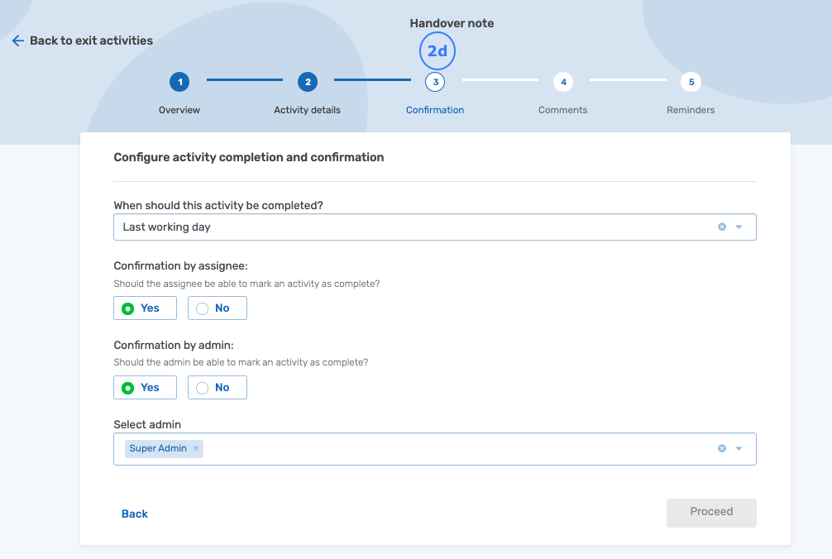
Task: Go to step 1 Overview circle
Action: (179, 82)
